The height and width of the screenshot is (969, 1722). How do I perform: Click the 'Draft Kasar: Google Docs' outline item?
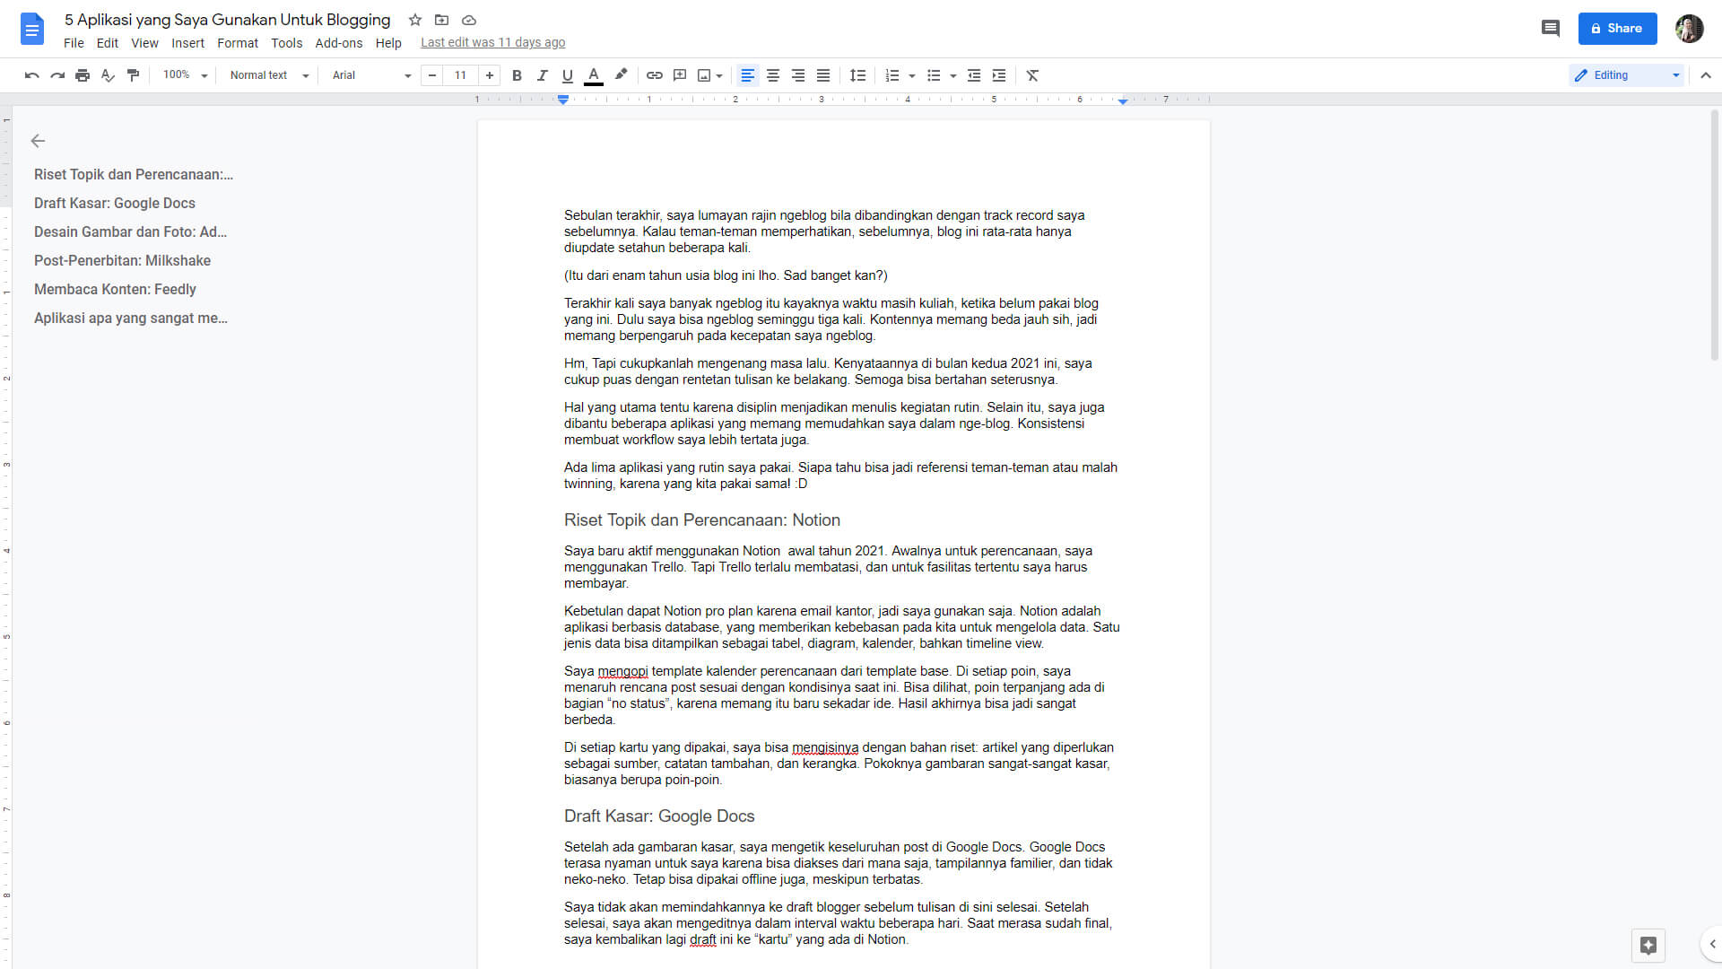(x=115, y=202)
